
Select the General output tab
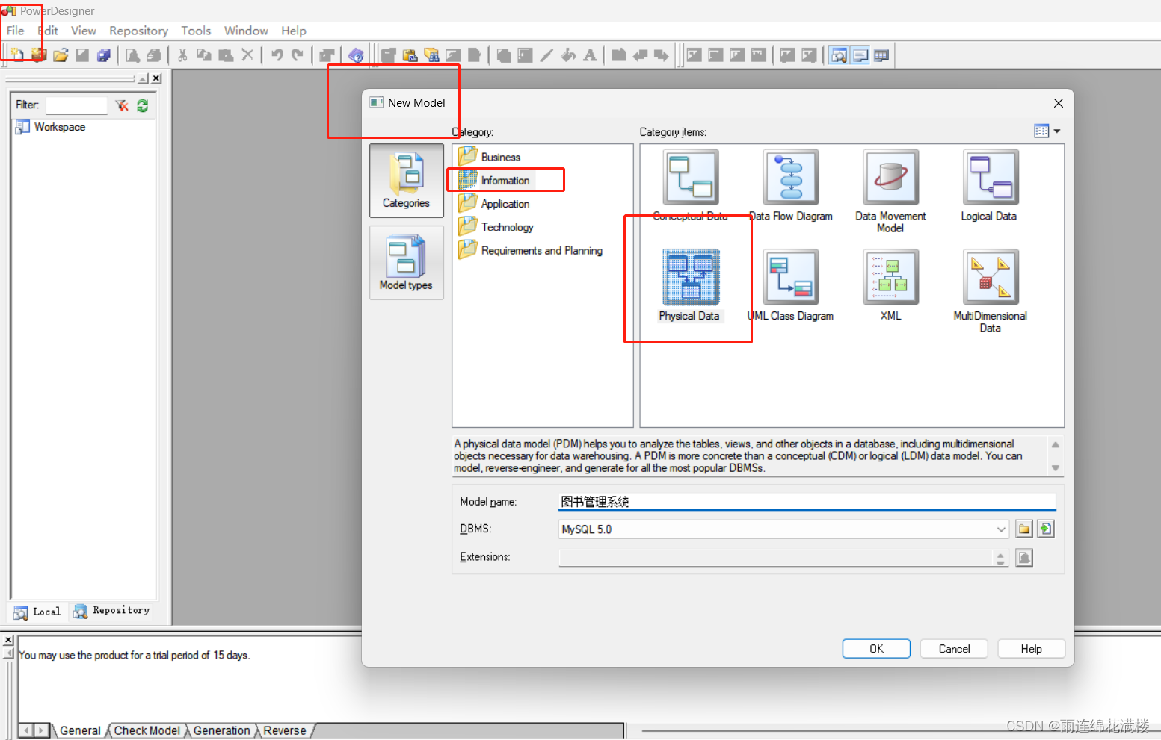80,730
